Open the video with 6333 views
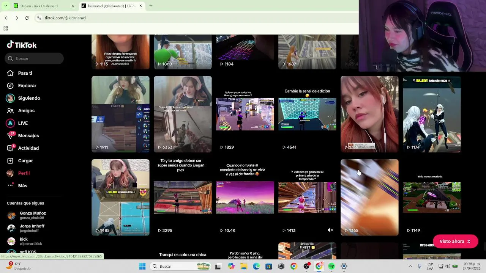The width and height of the screenshot is (486, 273). [x=183, y=114]
